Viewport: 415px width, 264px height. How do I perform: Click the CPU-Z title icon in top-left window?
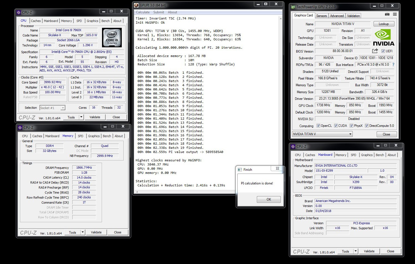pyautogui.click(x=19, y=12)
